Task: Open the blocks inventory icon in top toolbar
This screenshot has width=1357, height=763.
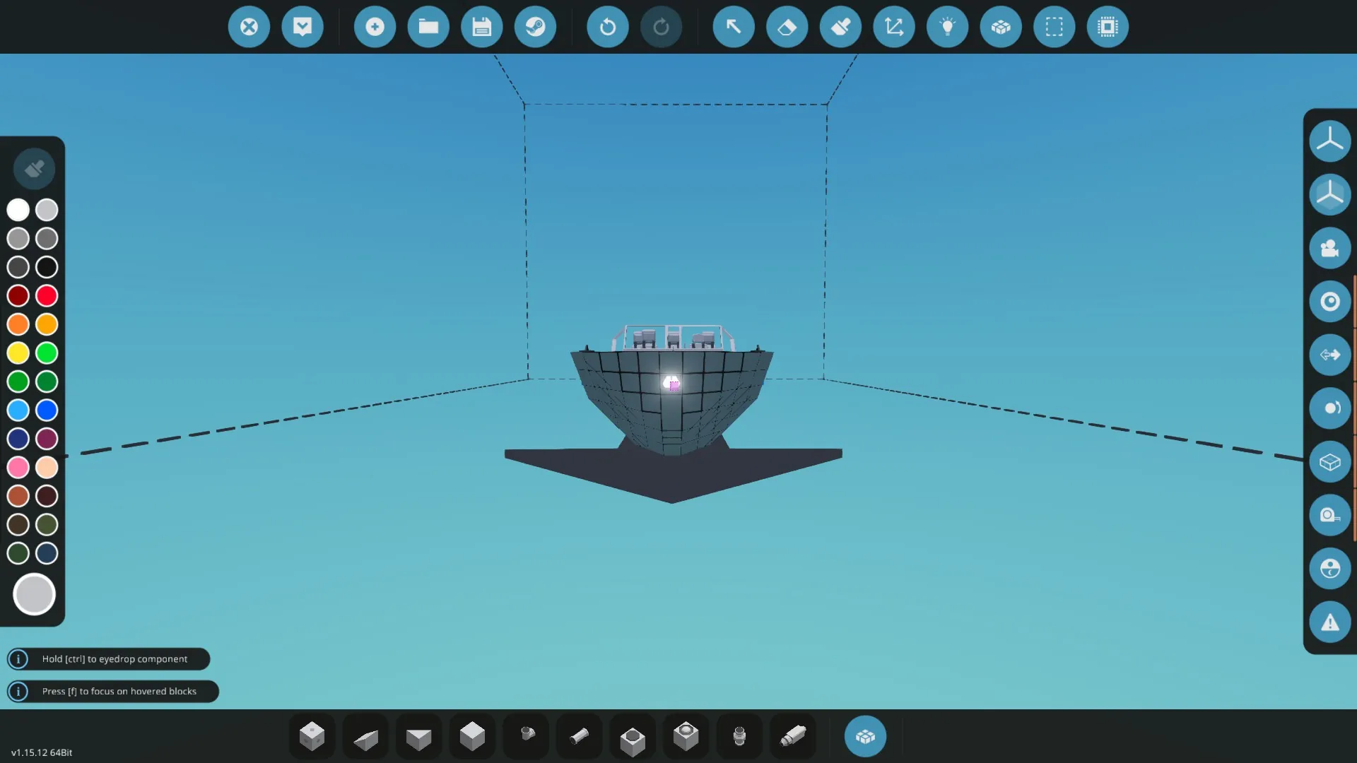Action: [x=1001, y=27]
